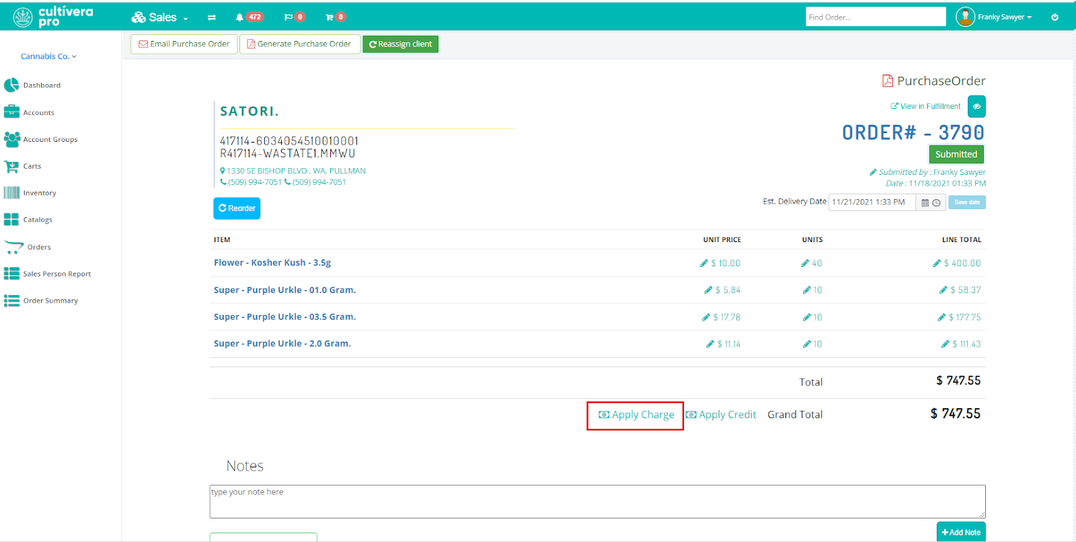The width and height of the screenshot is (1076, 542).
Task: Edit unit price for Purple Urkle 01.0 Gram
Action: point(708,291)
